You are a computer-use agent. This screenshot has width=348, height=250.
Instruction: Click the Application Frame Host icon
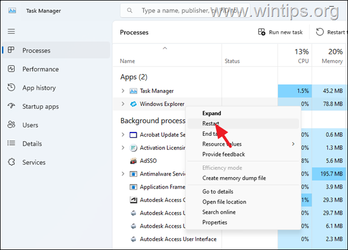[133, 187]
